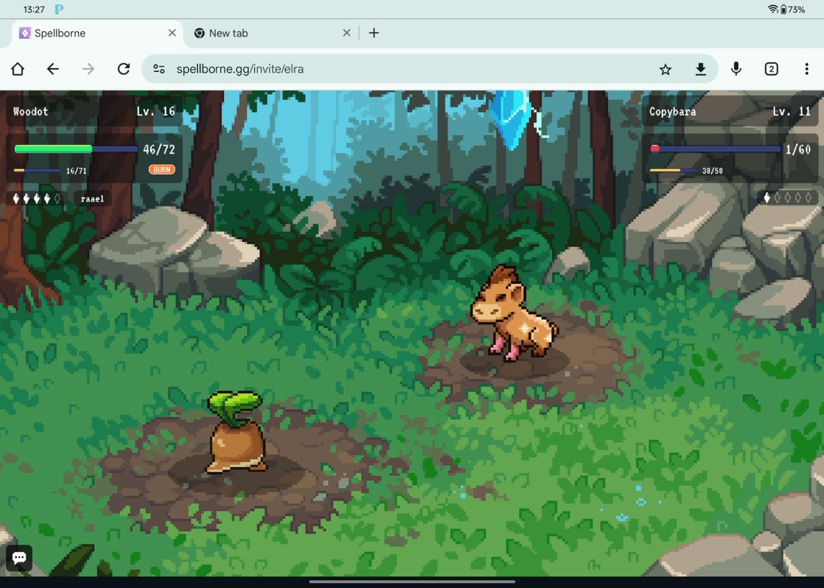824x588 pixels.
Task: Open the Chrome three-dot menu
Action: 807,69
